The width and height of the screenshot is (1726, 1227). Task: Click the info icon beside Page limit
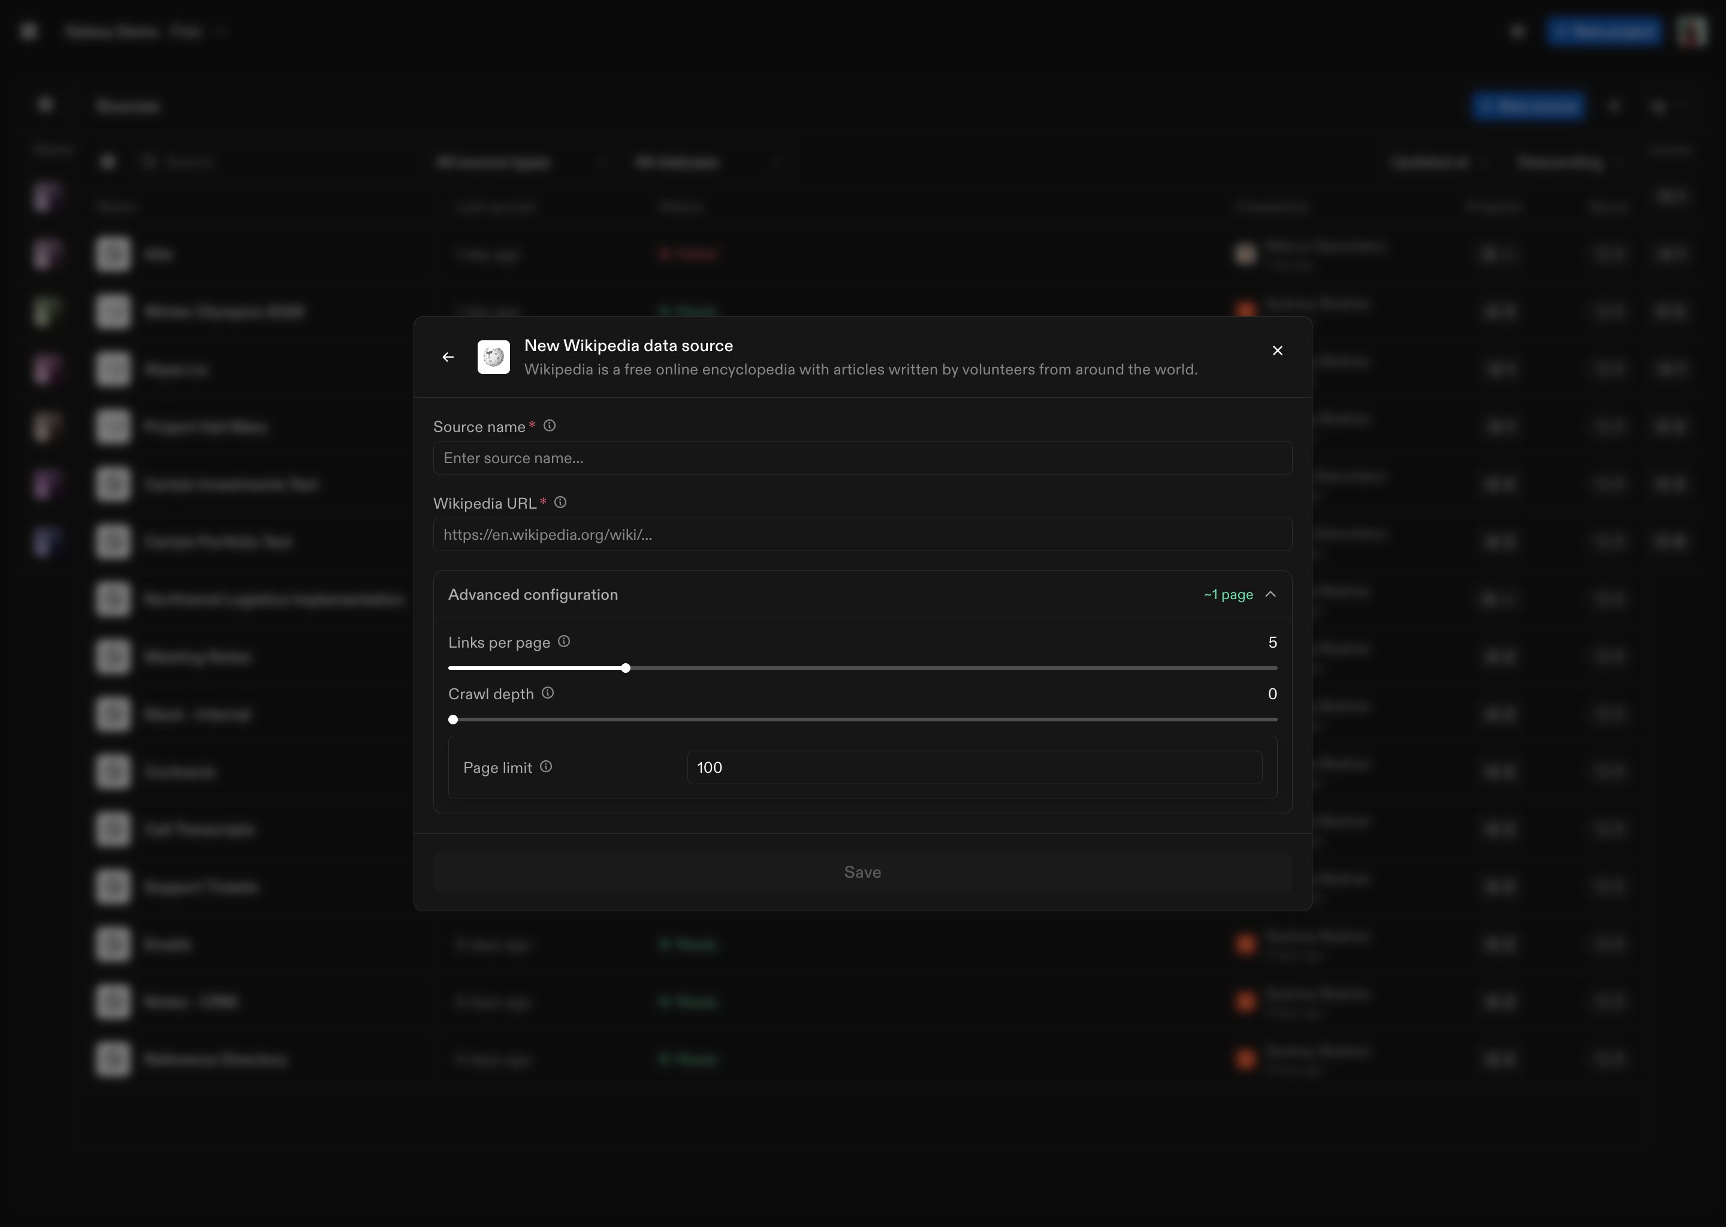coord(545,767)
